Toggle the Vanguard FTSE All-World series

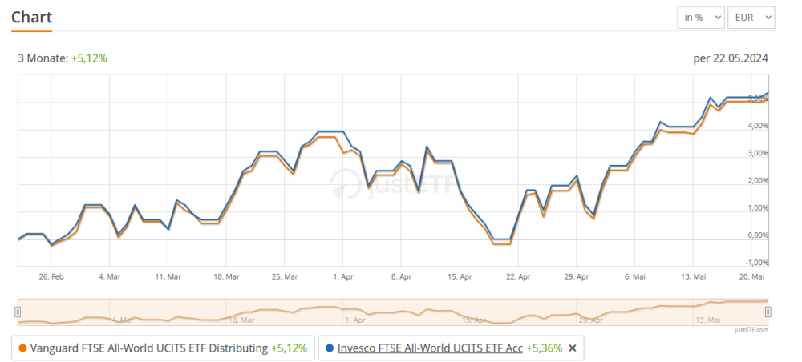coord(149,348)
